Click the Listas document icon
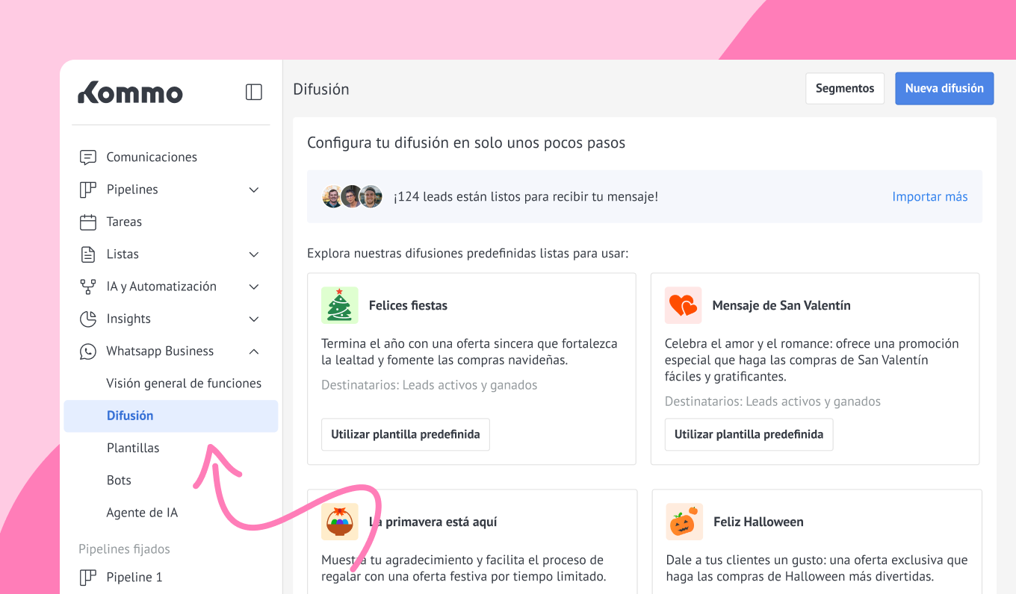Image resolution: width=1016 pixels, height=594 pixels. (88, 254)
